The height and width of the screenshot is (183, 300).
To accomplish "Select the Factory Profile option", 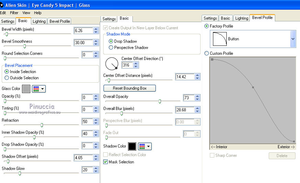I will coord(219,26).
